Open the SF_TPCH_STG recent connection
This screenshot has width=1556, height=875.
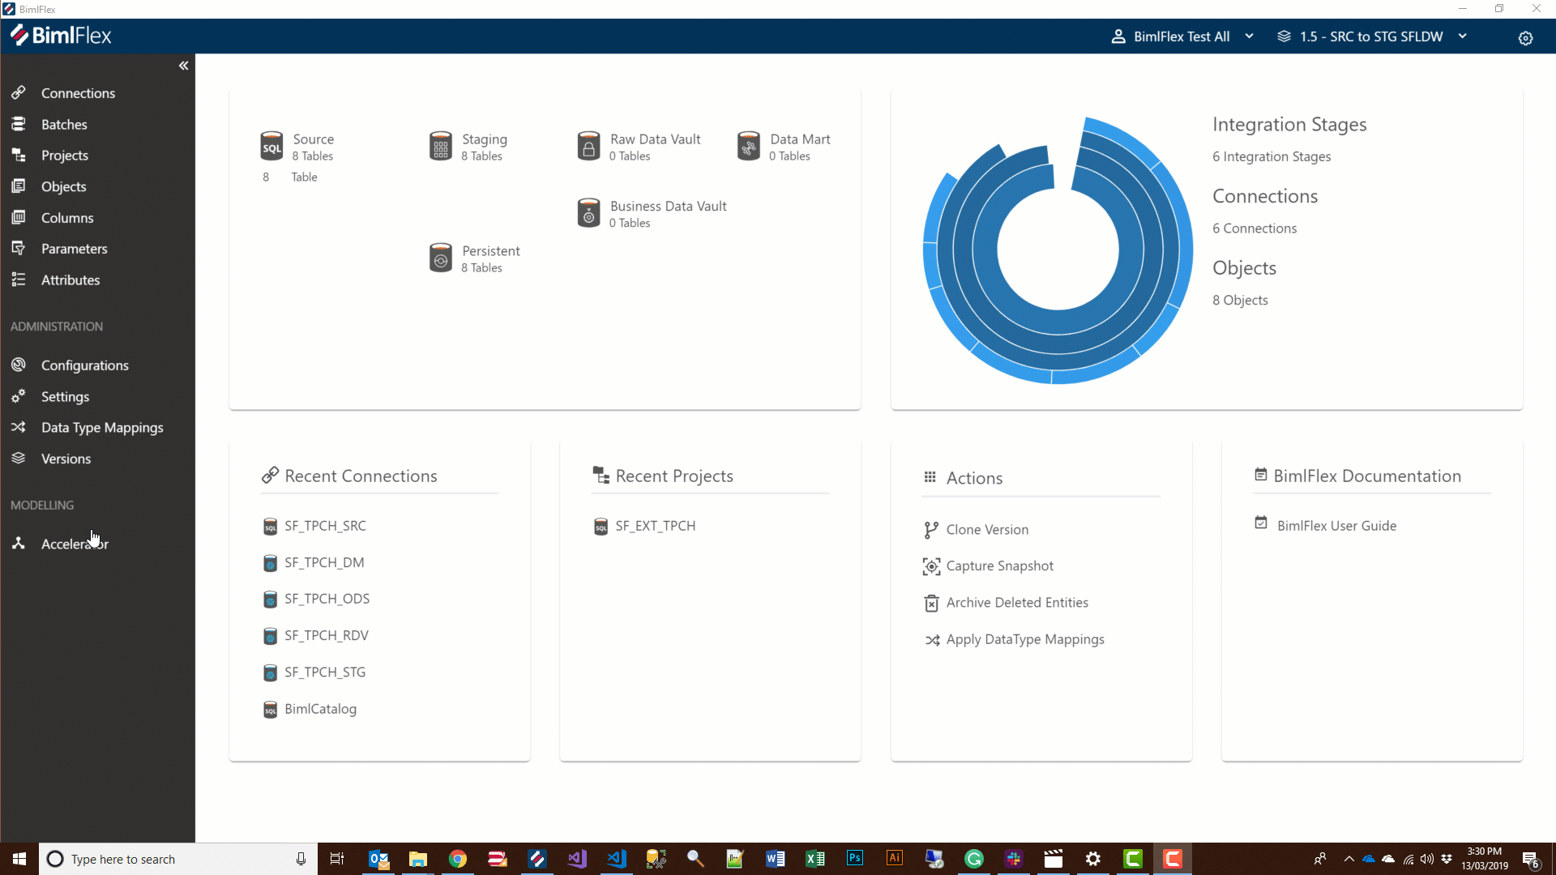pyautogui.click(x=324, y=672)
